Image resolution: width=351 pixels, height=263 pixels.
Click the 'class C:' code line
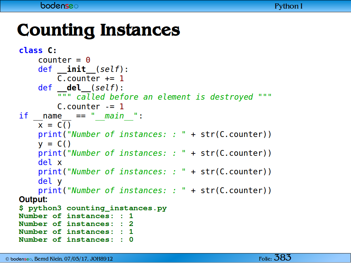(x=38, y=50)
